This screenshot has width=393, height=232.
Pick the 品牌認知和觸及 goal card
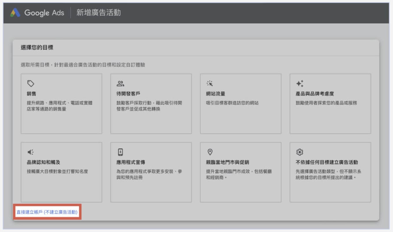61,172
